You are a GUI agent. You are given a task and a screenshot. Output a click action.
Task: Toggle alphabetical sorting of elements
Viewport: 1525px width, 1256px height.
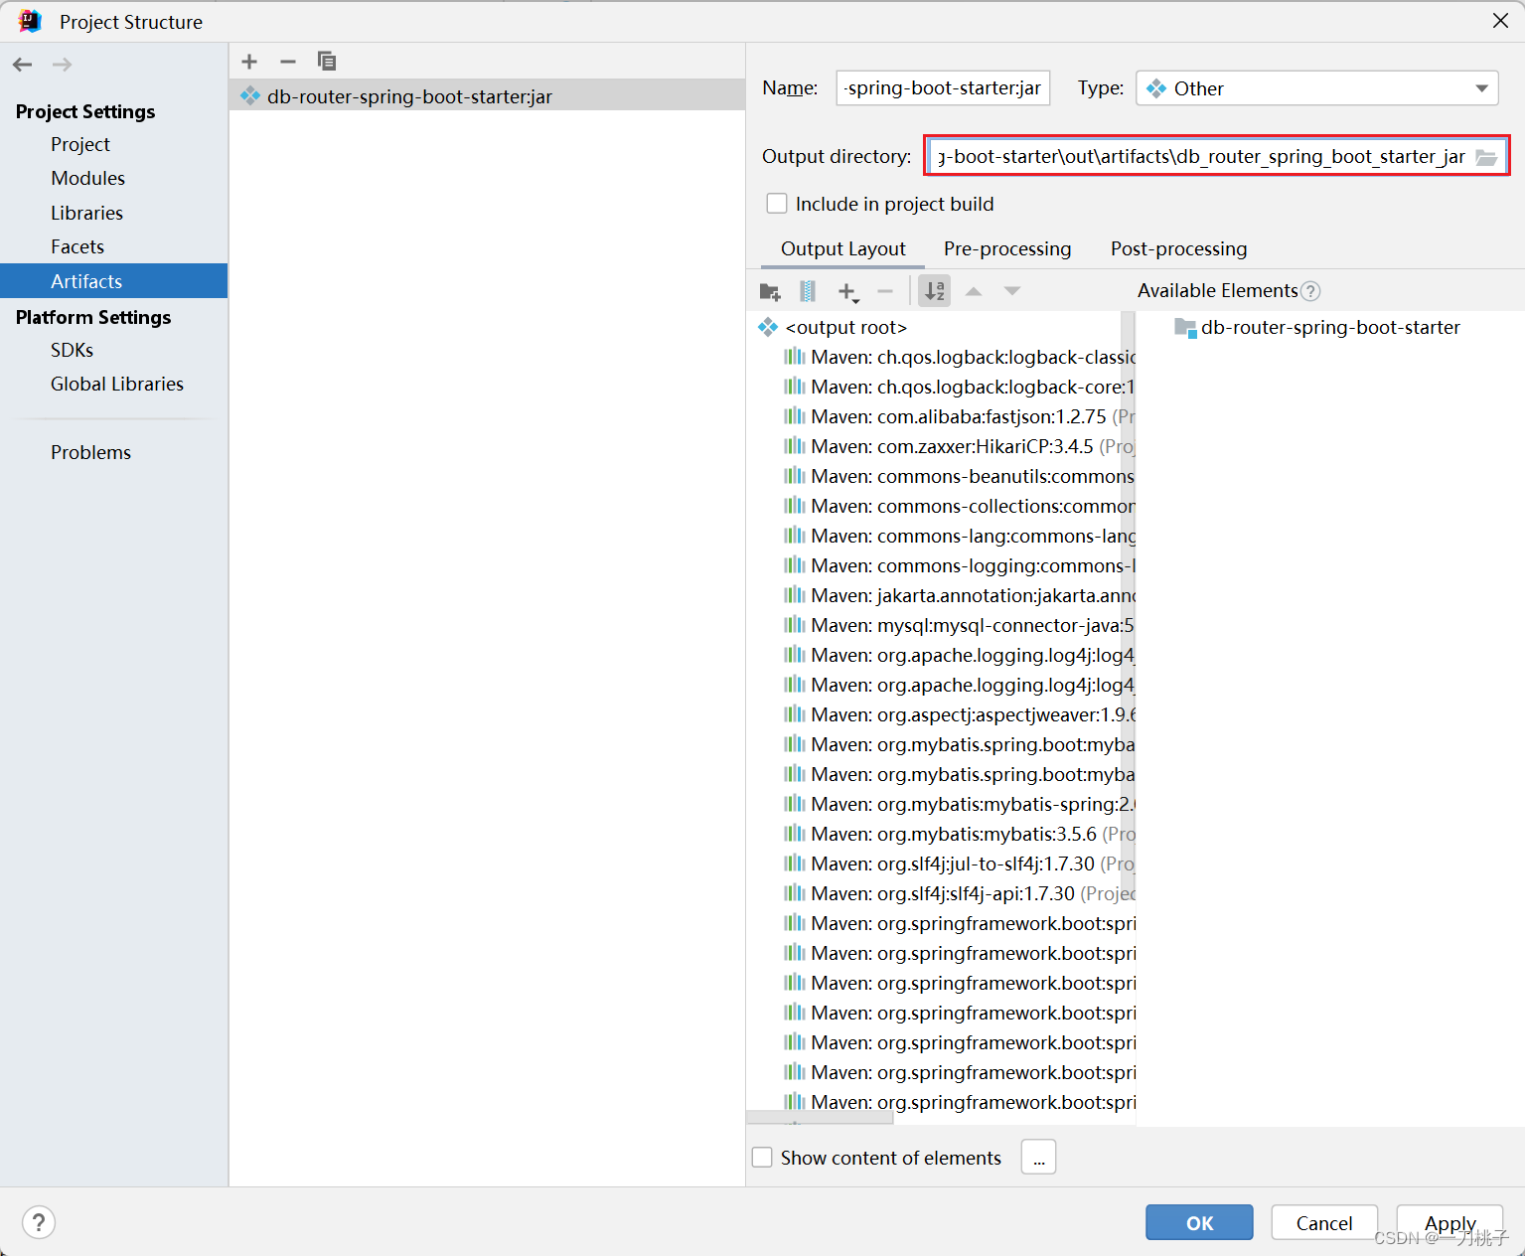[x=933, y=290]
